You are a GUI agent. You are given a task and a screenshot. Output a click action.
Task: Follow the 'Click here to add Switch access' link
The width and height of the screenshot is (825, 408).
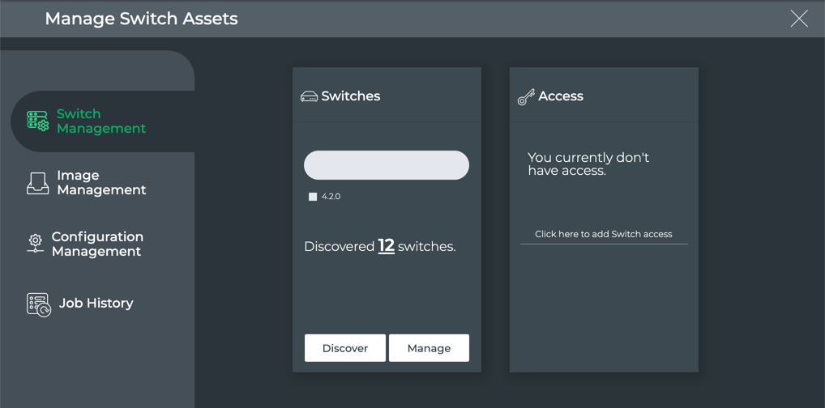[x=603, y=234]
